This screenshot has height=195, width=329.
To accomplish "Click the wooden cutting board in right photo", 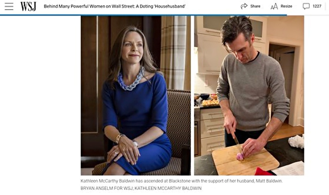I will pos(245,160).
